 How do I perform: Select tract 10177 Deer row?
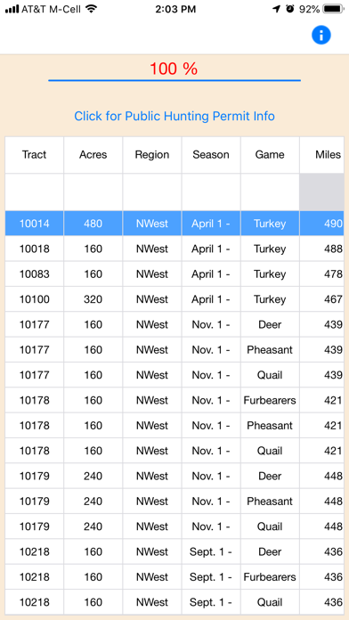pos(174,324)
